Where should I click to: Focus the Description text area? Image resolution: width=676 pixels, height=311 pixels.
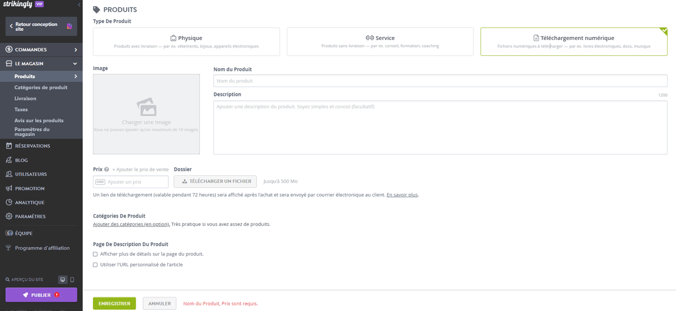pos(441,127)
